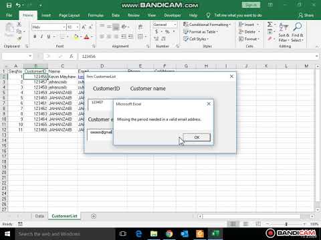
Task: Cut selection with the scissors icon
Action: click(19, 24)
